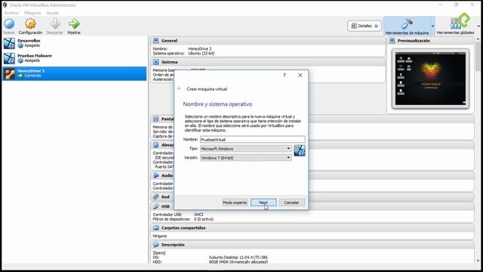
Task: Click the Nombre y sistema operativo heading
Action: click(x=217, y=104)
